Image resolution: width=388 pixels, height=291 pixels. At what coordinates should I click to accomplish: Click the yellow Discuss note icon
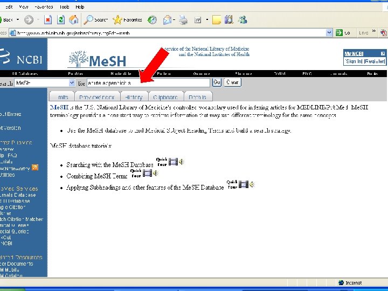tap(217, 20)
